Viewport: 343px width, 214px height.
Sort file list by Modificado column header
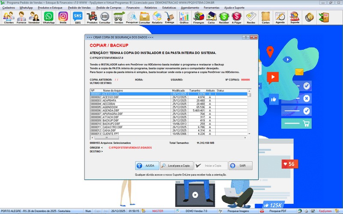coord(180,90)
